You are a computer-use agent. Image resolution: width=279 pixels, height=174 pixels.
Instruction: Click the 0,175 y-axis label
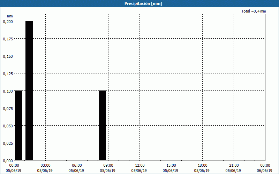pyautogui.click(x=8, y=39)
